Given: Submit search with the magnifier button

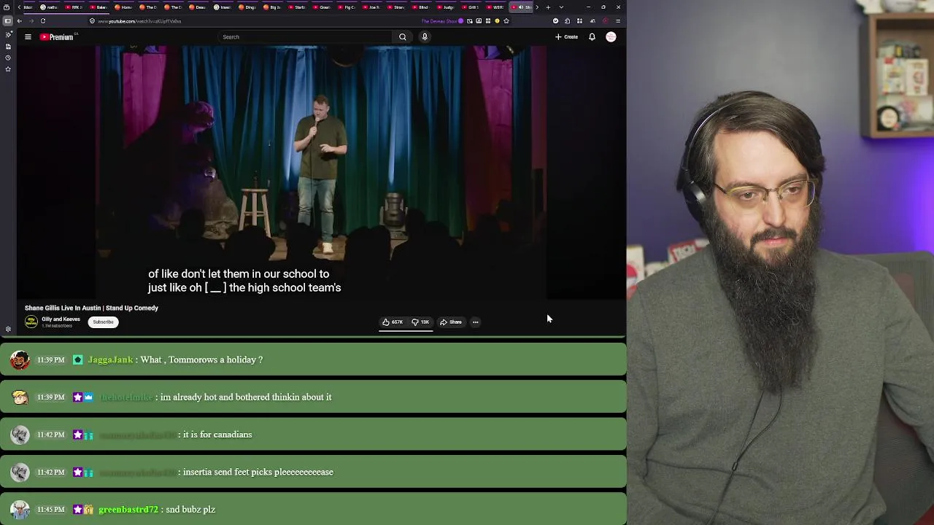Looking at the screenshot, I should tap(402, 36).
